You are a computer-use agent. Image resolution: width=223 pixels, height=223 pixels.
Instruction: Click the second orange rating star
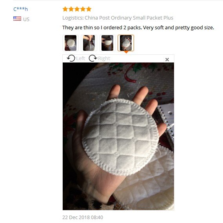71,9
